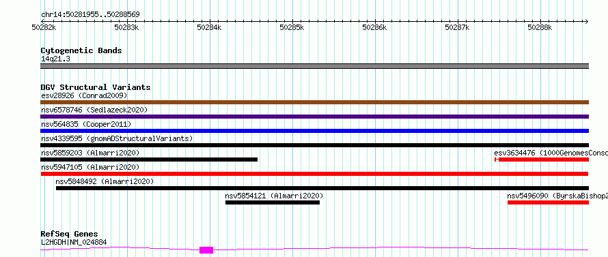This screenshot has height=257, width=608.
Task: Click nsv5859203 (Almarri2020) label
Action: (x=90, y=153)
